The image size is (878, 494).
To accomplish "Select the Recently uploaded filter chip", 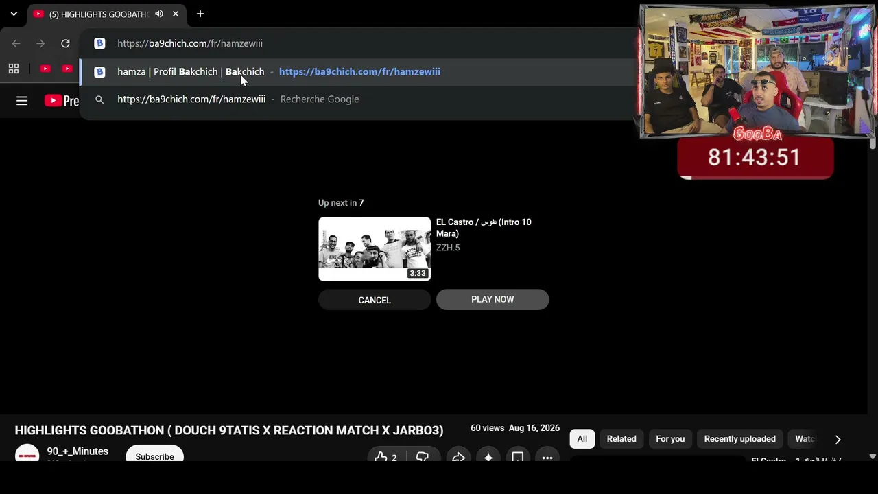I will 740,439.
